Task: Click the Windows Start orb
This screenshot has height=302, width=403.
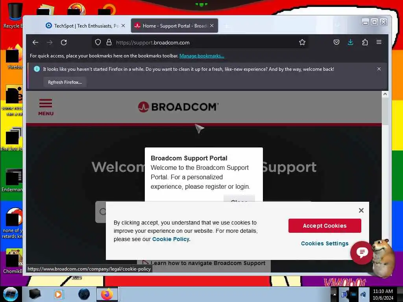Action: click(x=11, y=294)
